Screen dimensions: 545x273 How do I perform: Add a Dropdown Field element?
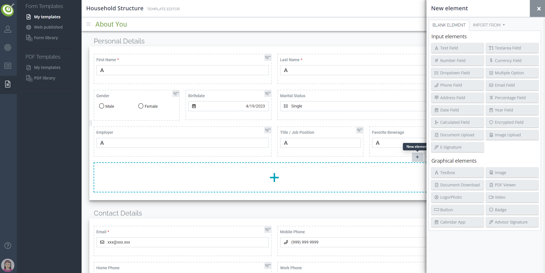coord(457,73)
